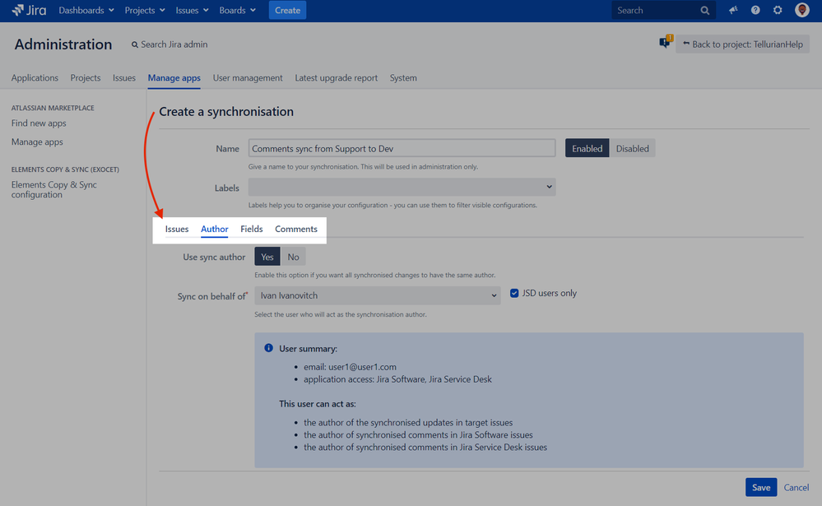Click the announcements megaphone icon
The image size is (822, 506).
[x=732, y=10]
